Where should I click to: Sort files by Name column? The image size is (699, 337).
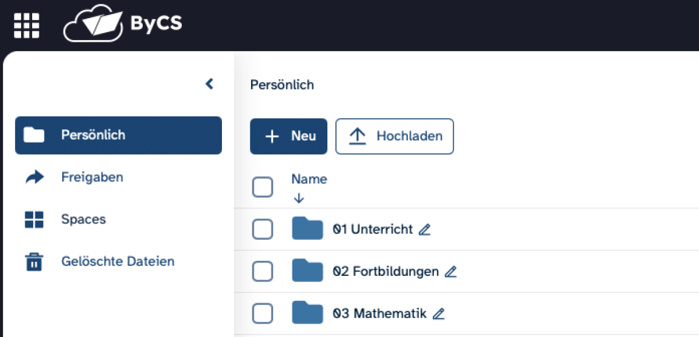[x=309, y=179]
